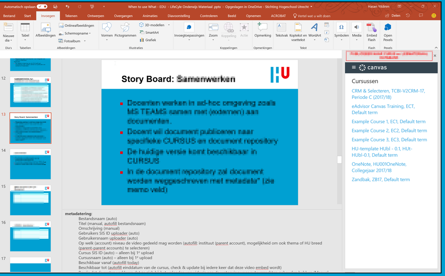Insert a SmartArt graphic
Screen dimensions: 445x276
point(149,32)
